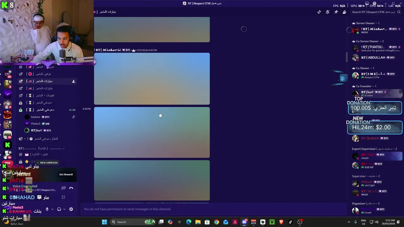Open pinned messages pin icon
The height and width of the screenshot is (227, 404).
[336, 12]
